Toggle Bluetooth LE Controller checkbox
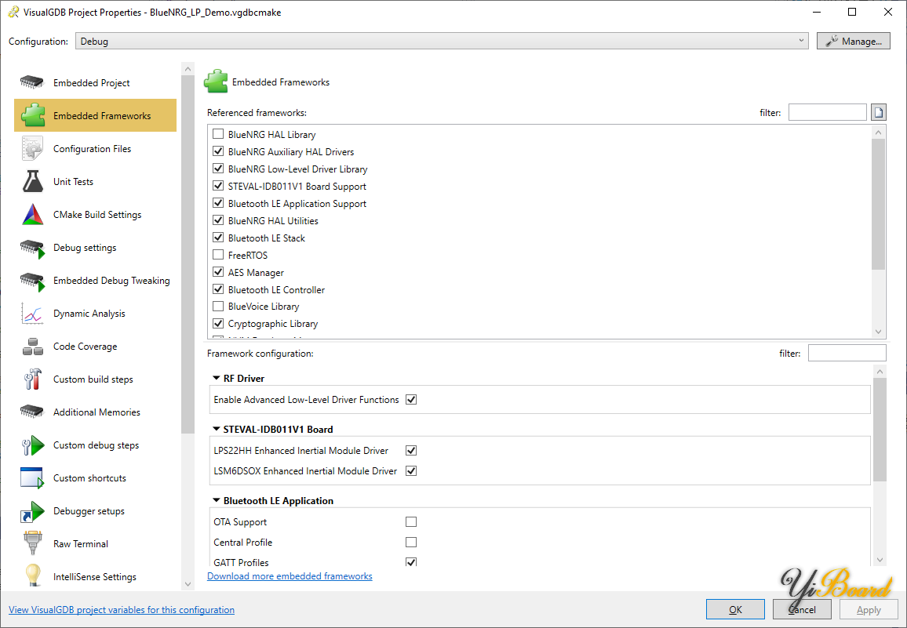The height and width of the screenshot is (628, 907). pyautogui.click(x=218, y=289)
